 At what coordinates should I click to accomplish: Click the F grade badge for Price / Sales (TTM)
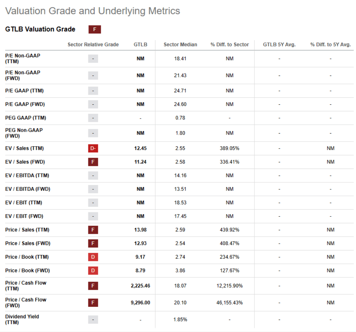point(93,230)
